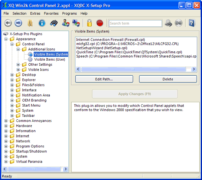Click the networked computers toolbar icon
202x180 pixels.
tap(76, 23)
